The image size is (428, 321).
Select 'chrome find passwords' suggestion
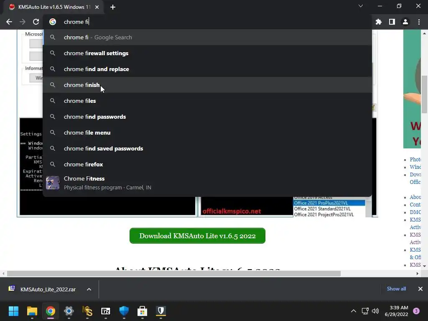[x=207, y=117]
